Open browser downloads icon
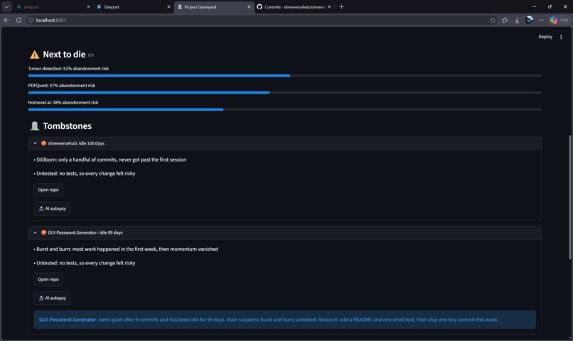Viewport: 573px width, 341px height. pos(517,20)
